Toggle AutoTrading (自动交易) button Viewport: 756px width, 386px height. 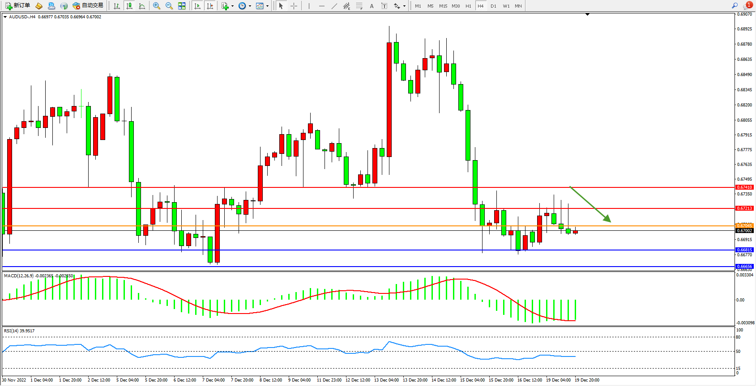88,6
